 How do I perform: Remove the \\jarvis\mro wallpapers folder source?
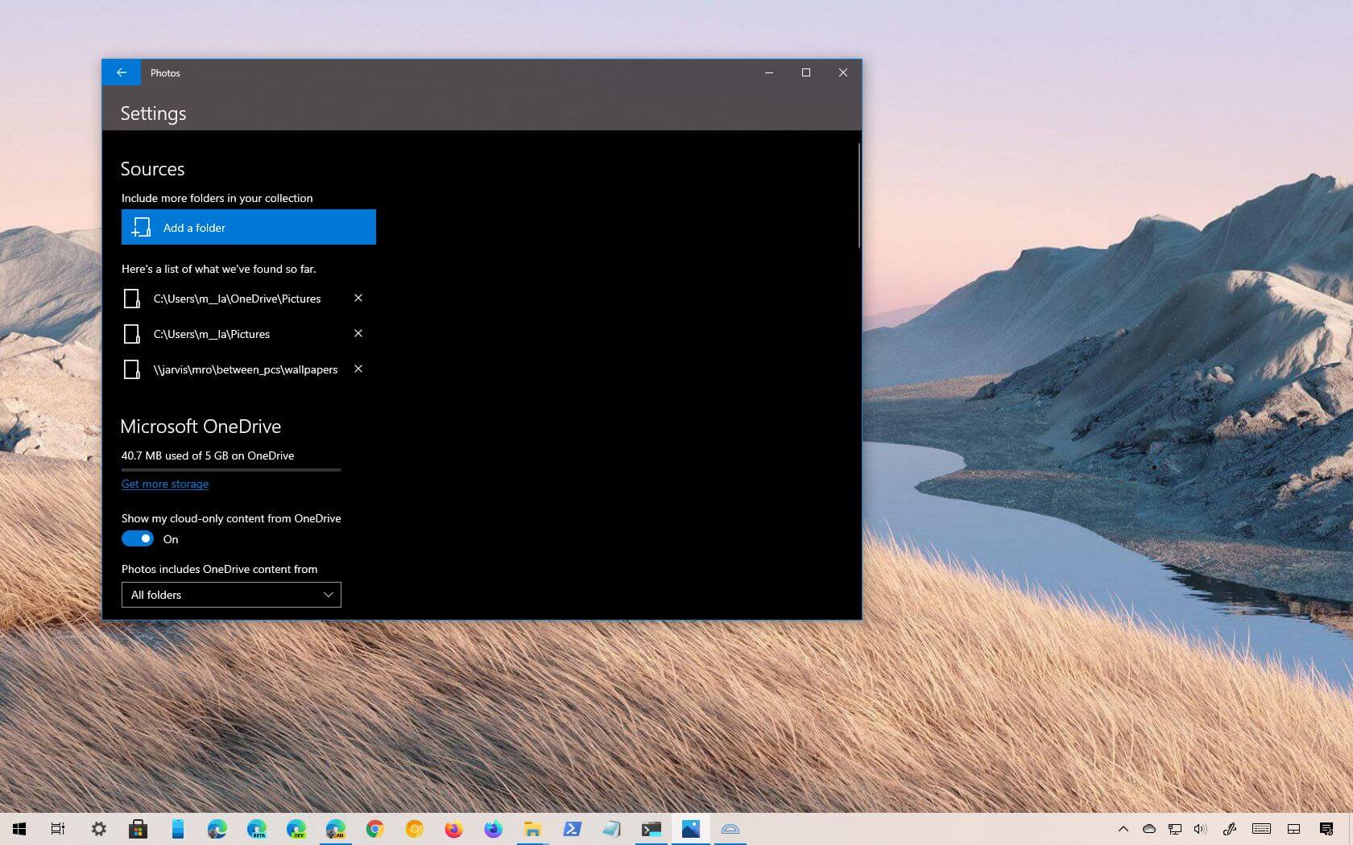pyautogui.click(x=358, y=369)
